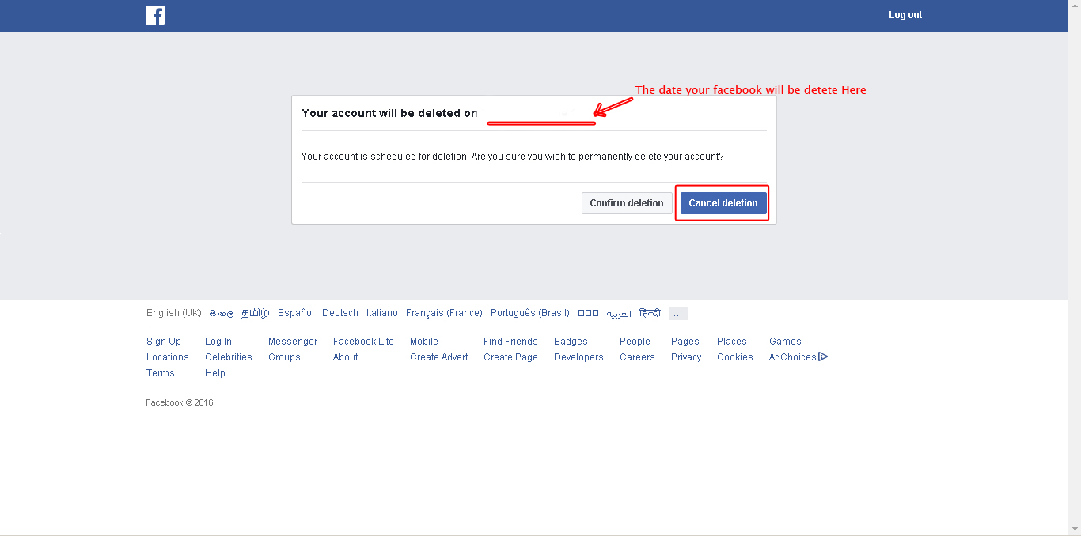Click the Create Page link
Viewport: 1081px width, 536px height.
tap(510, 357)
